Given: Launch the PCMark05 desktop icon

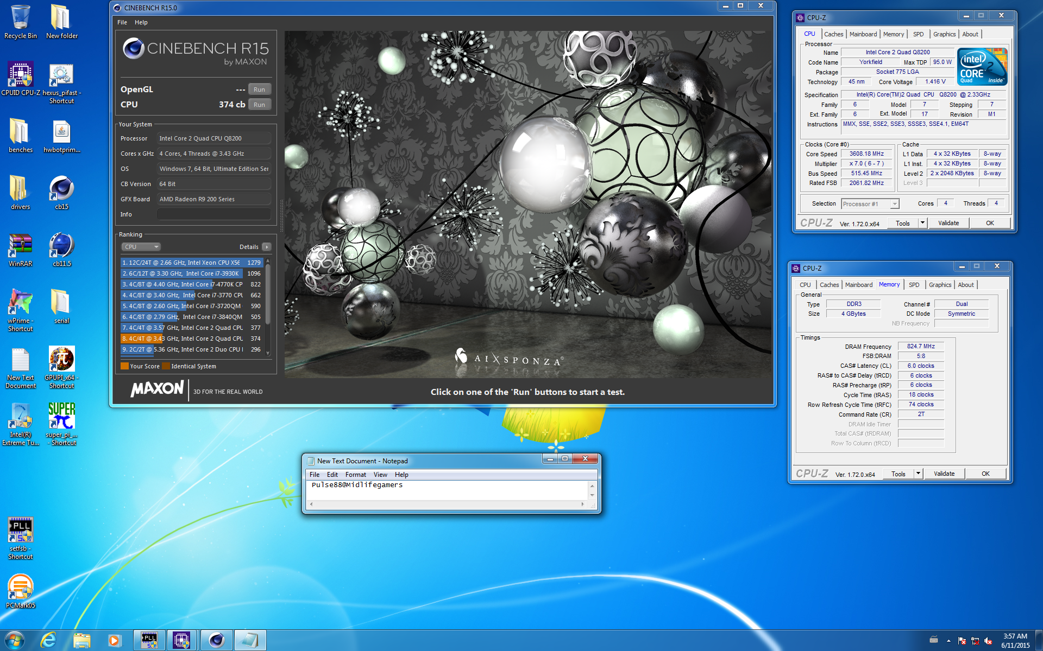Looking at the screenshot, I should [x=20, y=591].
